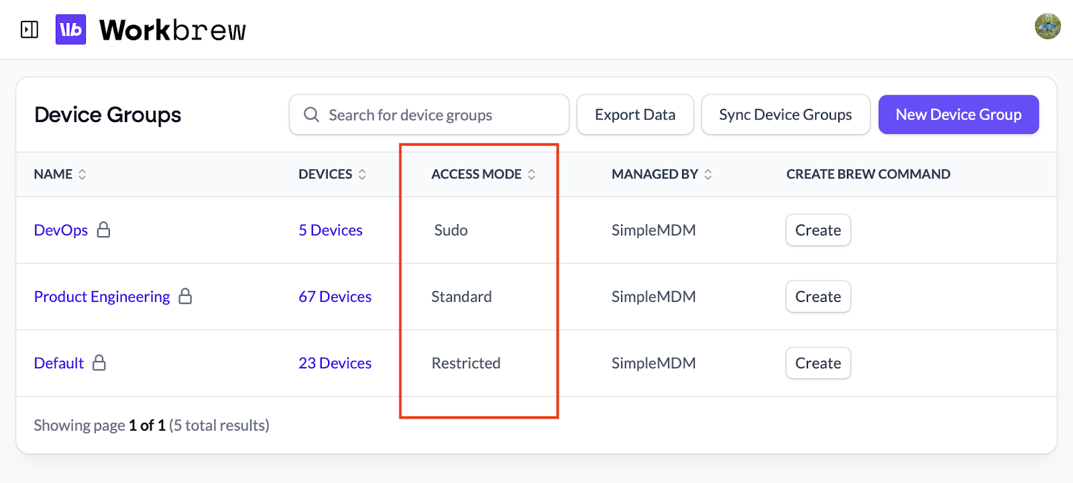This screenshot has width=1073, height=483.
Task: Click the lock icon beside Product Engineering
Action: click(185, 297)
